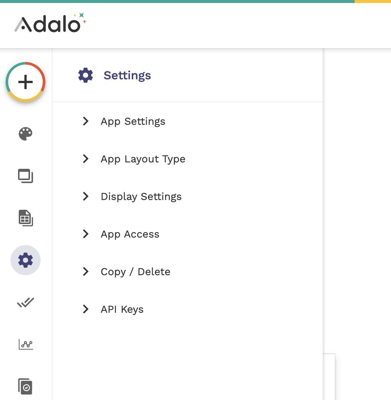Click the Add component plus button
Viewport: 391px width, 400px height.
26,82
